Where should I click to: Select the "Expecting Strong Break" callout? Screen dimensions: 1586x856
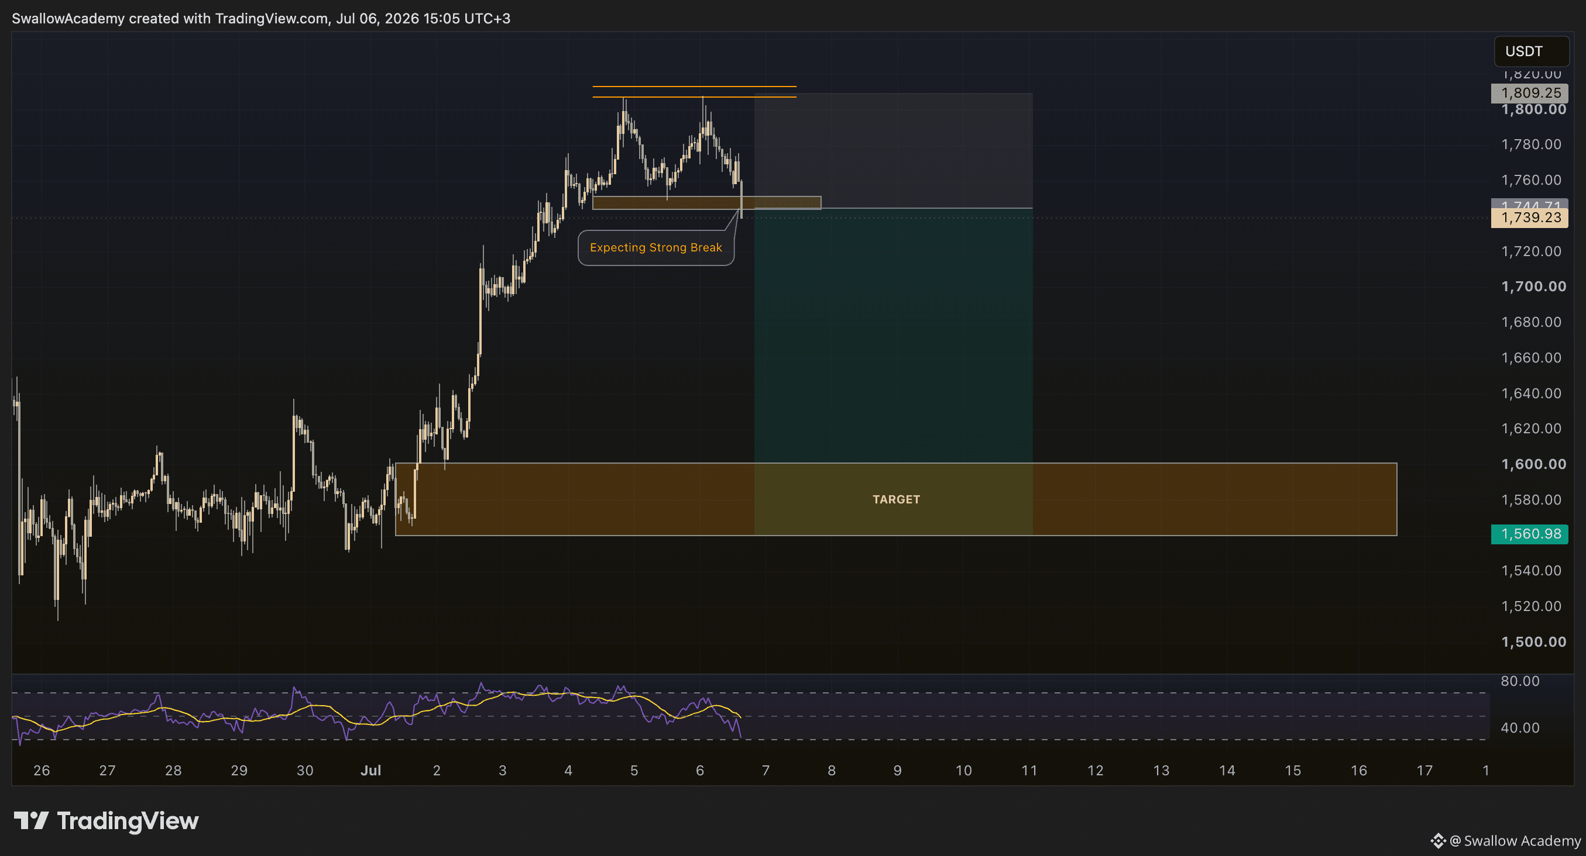click(x=655, y=247)
